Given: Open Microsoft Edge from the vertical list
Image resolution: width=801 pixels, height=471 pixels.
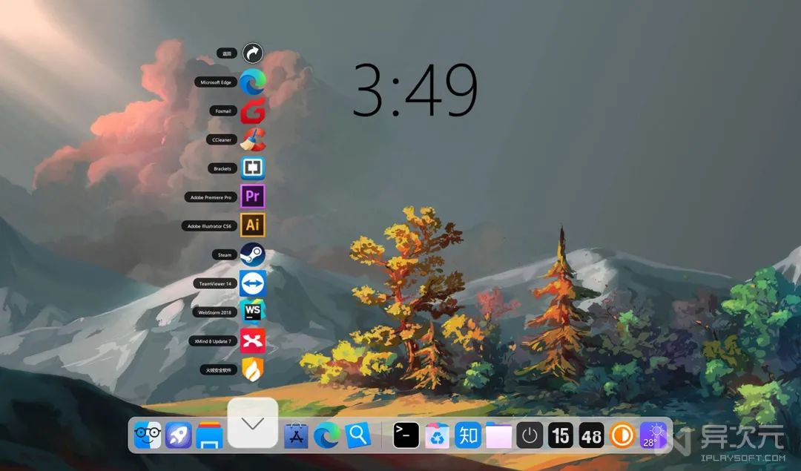Looking at the screenshot, I should pos(252,82).
